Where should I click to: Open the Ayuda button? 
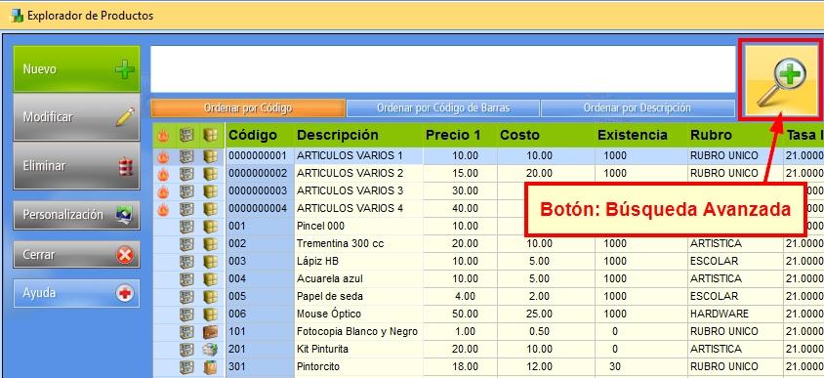(76, 293)
